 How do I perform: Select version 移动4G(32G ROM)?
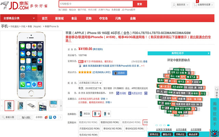pos(134,129)
